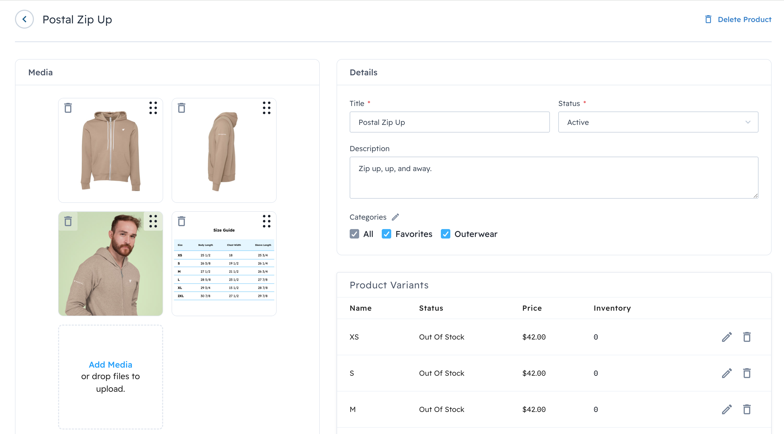Uncheck the All category checkbox
The width and height of the screenshot is (784, 434).
(x=354, y=234)
